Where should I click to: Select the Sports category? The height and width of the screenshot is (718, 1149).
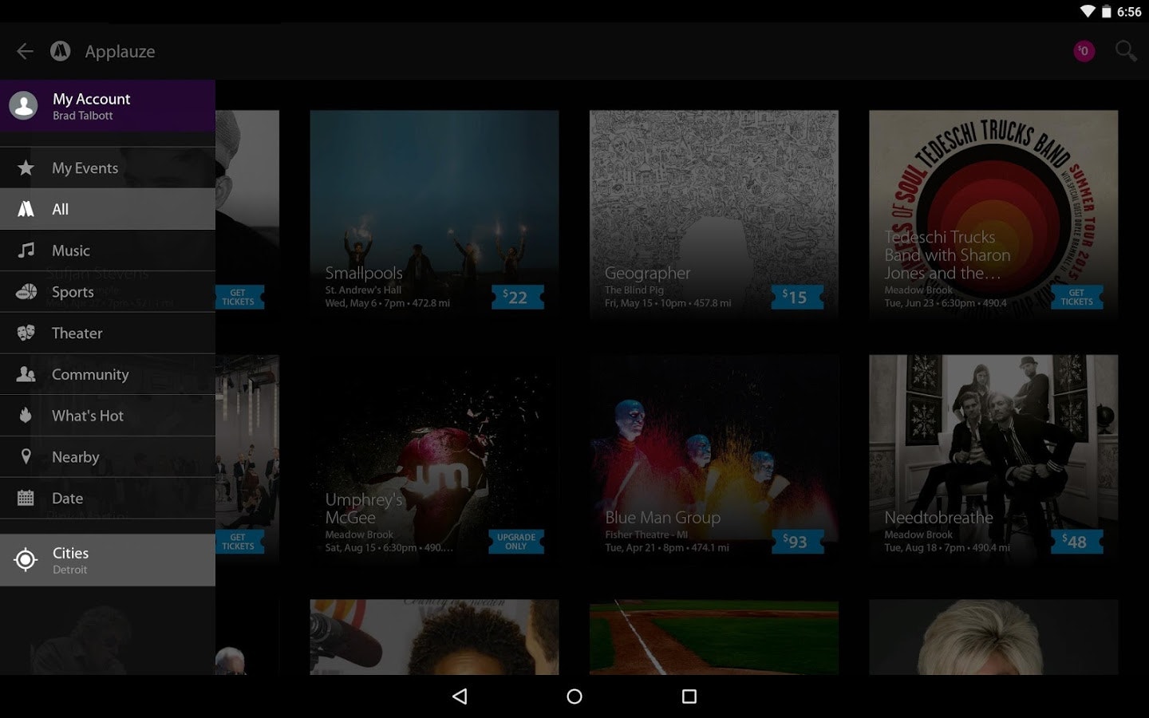click(108, 292)
